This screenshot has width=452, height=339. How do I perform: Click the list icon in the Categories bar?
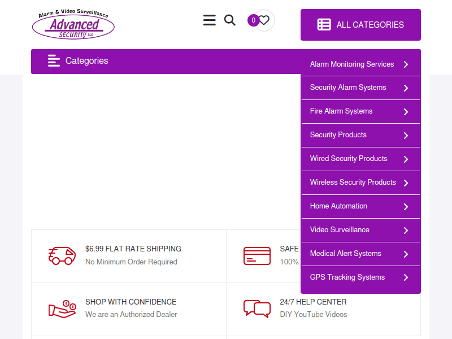click(54, 61)
